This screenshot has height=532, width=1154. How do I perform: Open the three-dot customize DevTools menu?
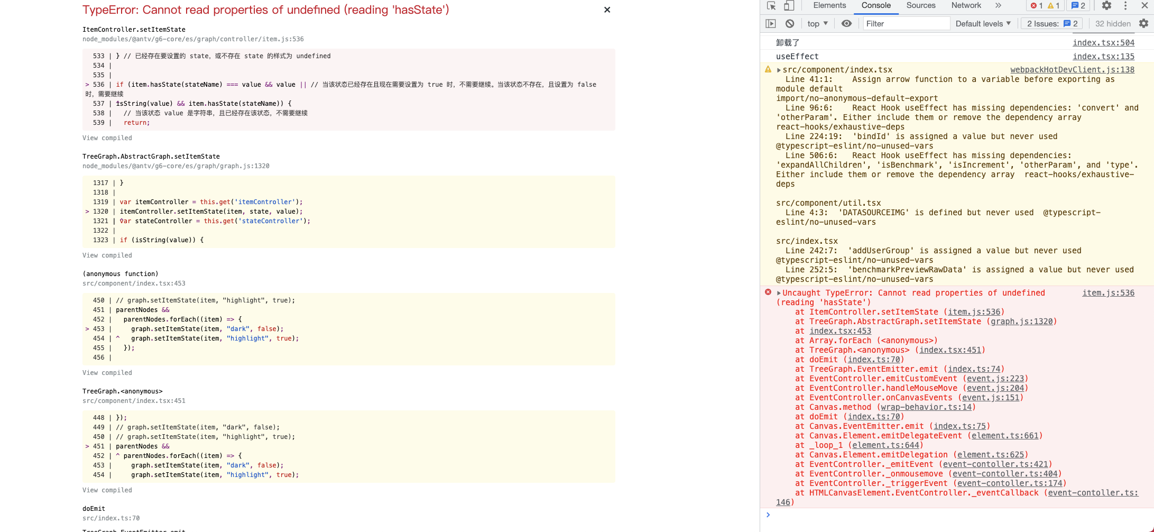1125,5
